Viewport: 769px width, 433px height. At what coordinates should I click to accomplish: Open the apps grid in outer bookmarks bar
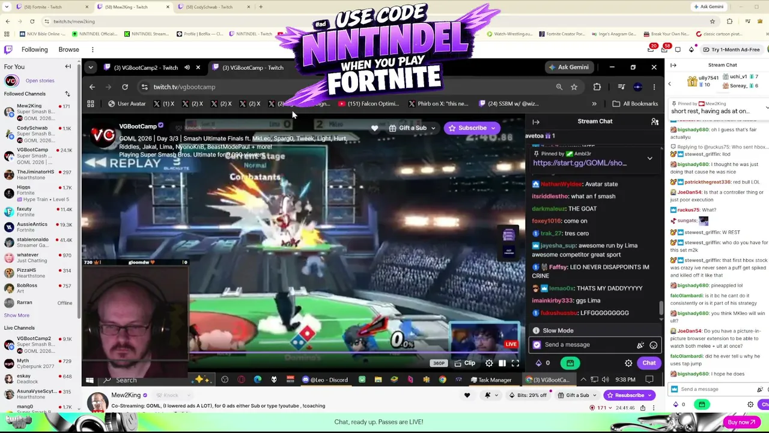coord(7,34)
